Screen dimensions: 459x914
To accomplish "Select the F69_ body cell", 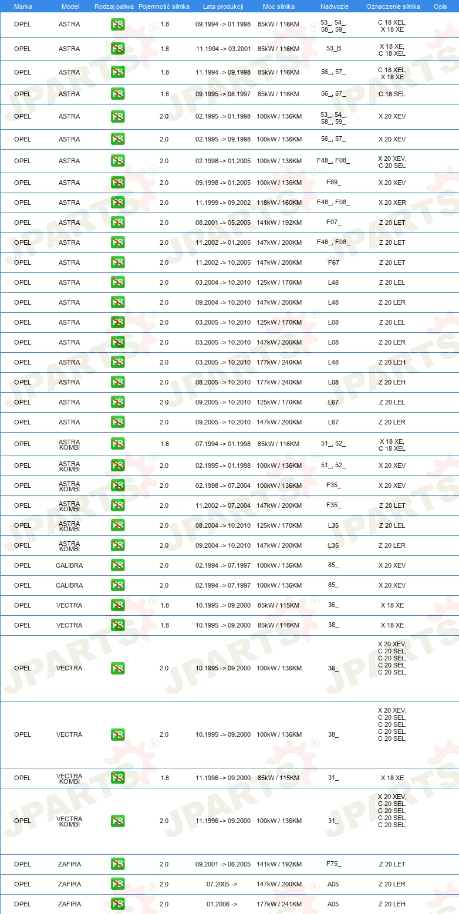I will coord(333,183).
